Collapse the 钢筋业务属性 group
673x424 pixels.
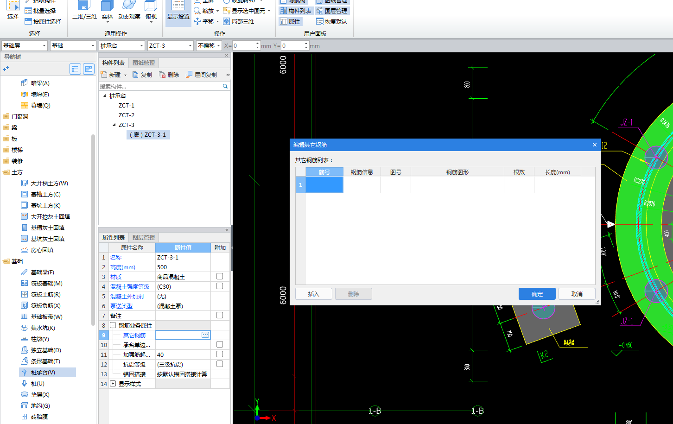point(113,325)
